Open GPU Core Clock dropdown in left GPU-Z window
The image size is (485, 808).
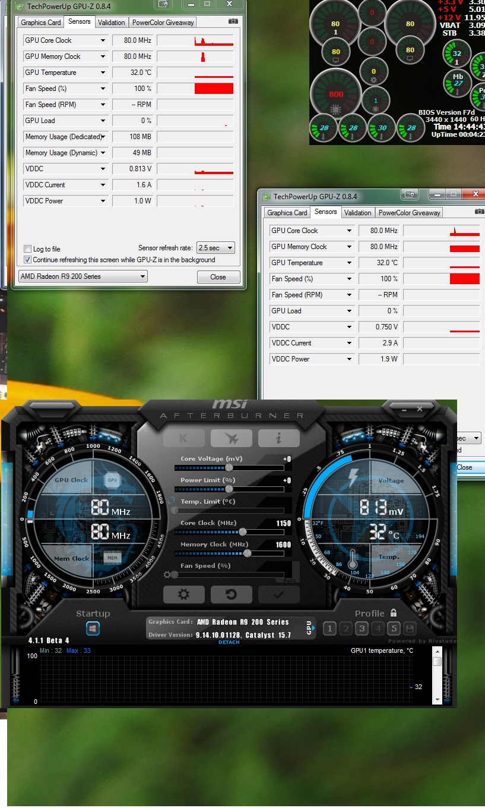tap(103, 40)
